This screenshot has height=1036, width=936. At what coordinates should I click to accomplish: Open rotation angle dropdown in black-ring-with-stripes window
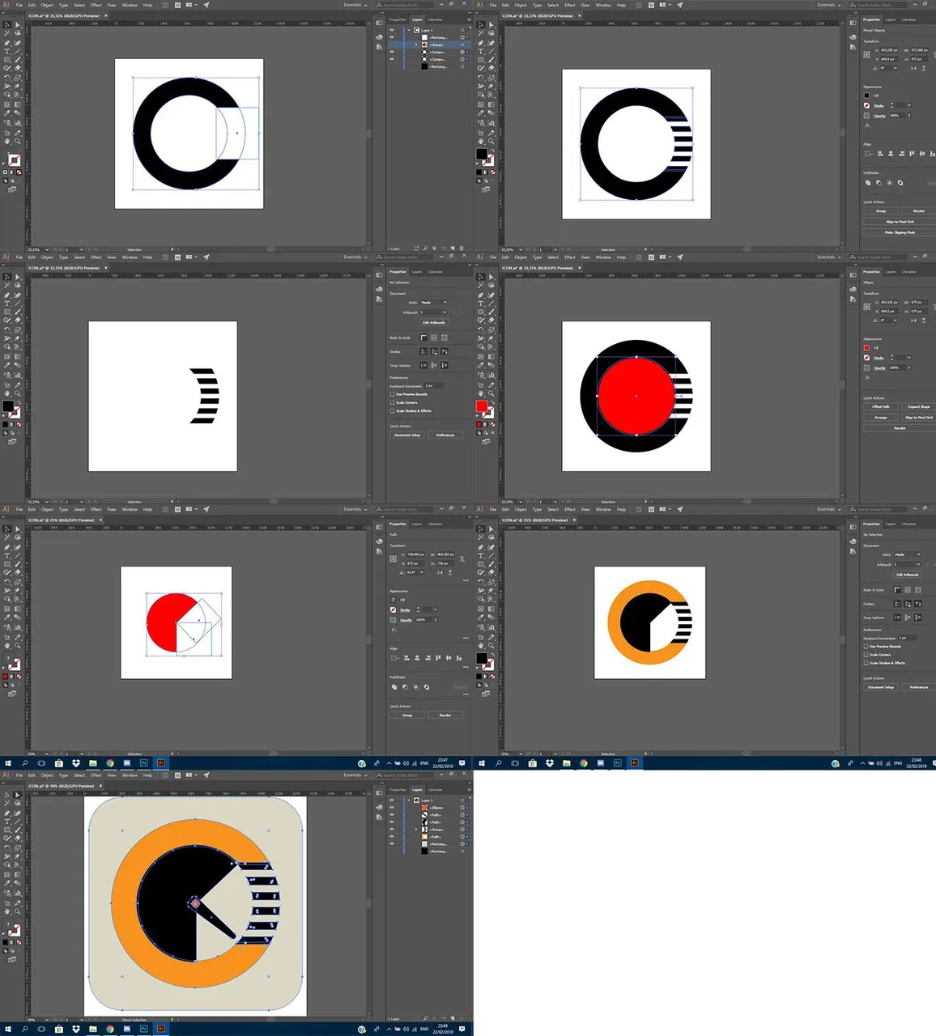coord(896,68)
